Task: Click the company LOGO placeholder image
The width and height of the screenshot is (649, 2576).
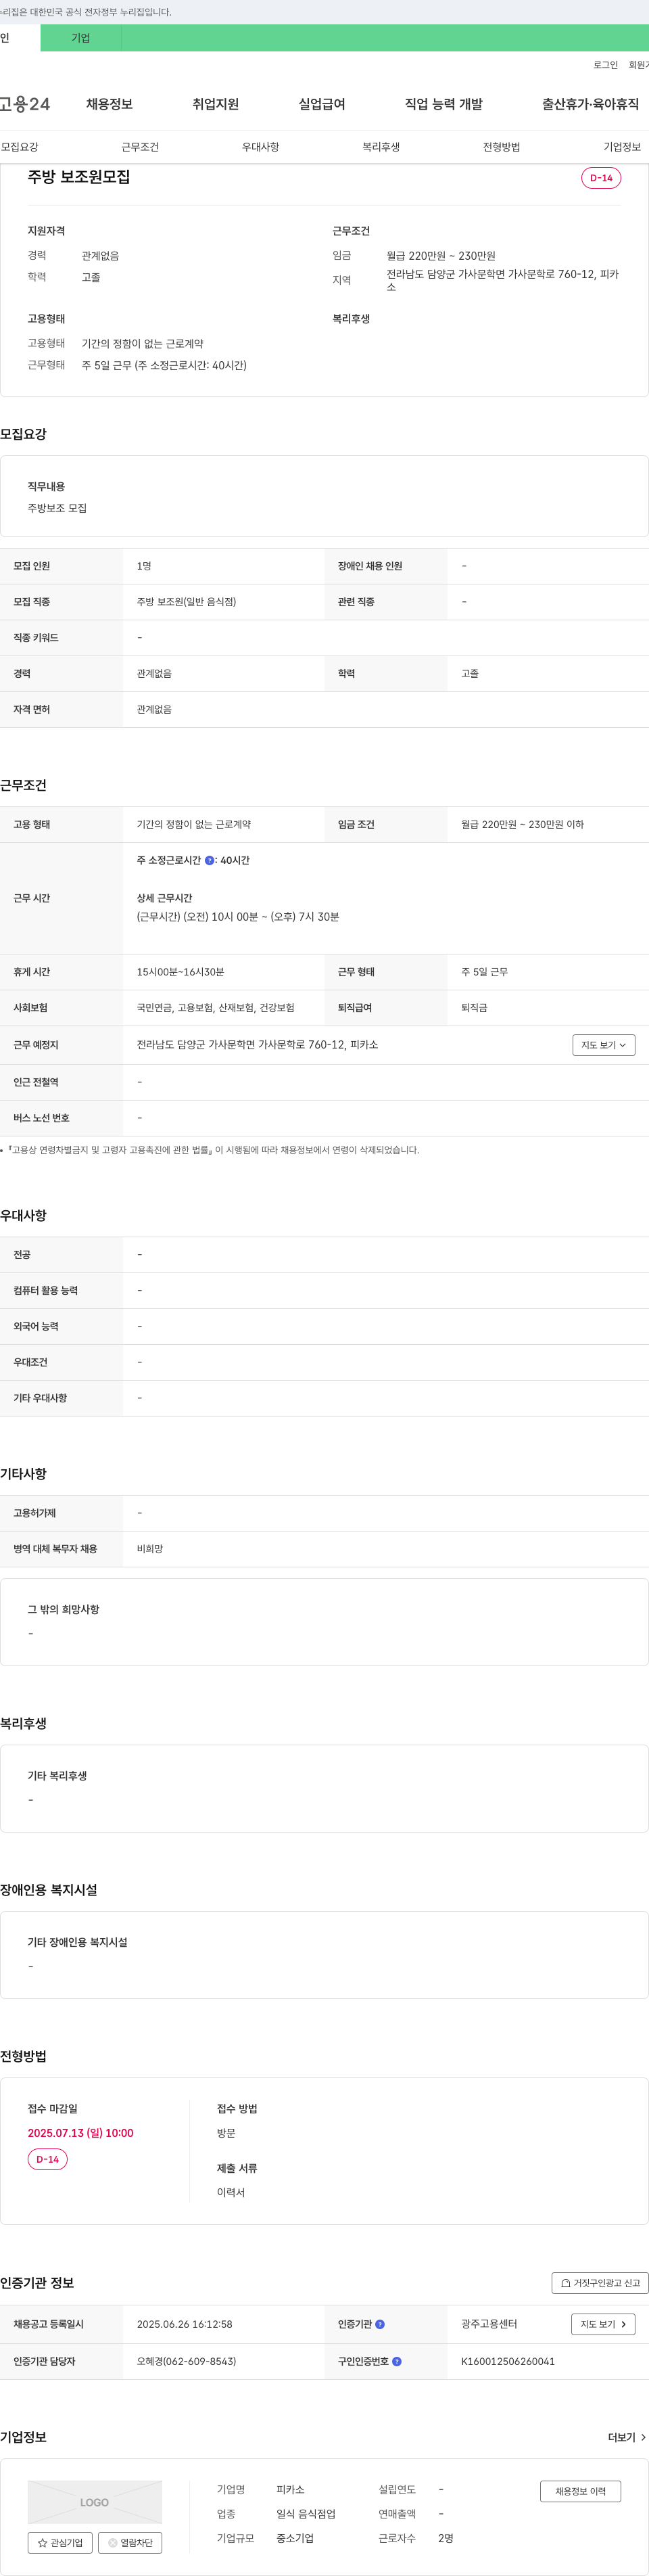Action: pyautogui.click(x=94, y=2502)
